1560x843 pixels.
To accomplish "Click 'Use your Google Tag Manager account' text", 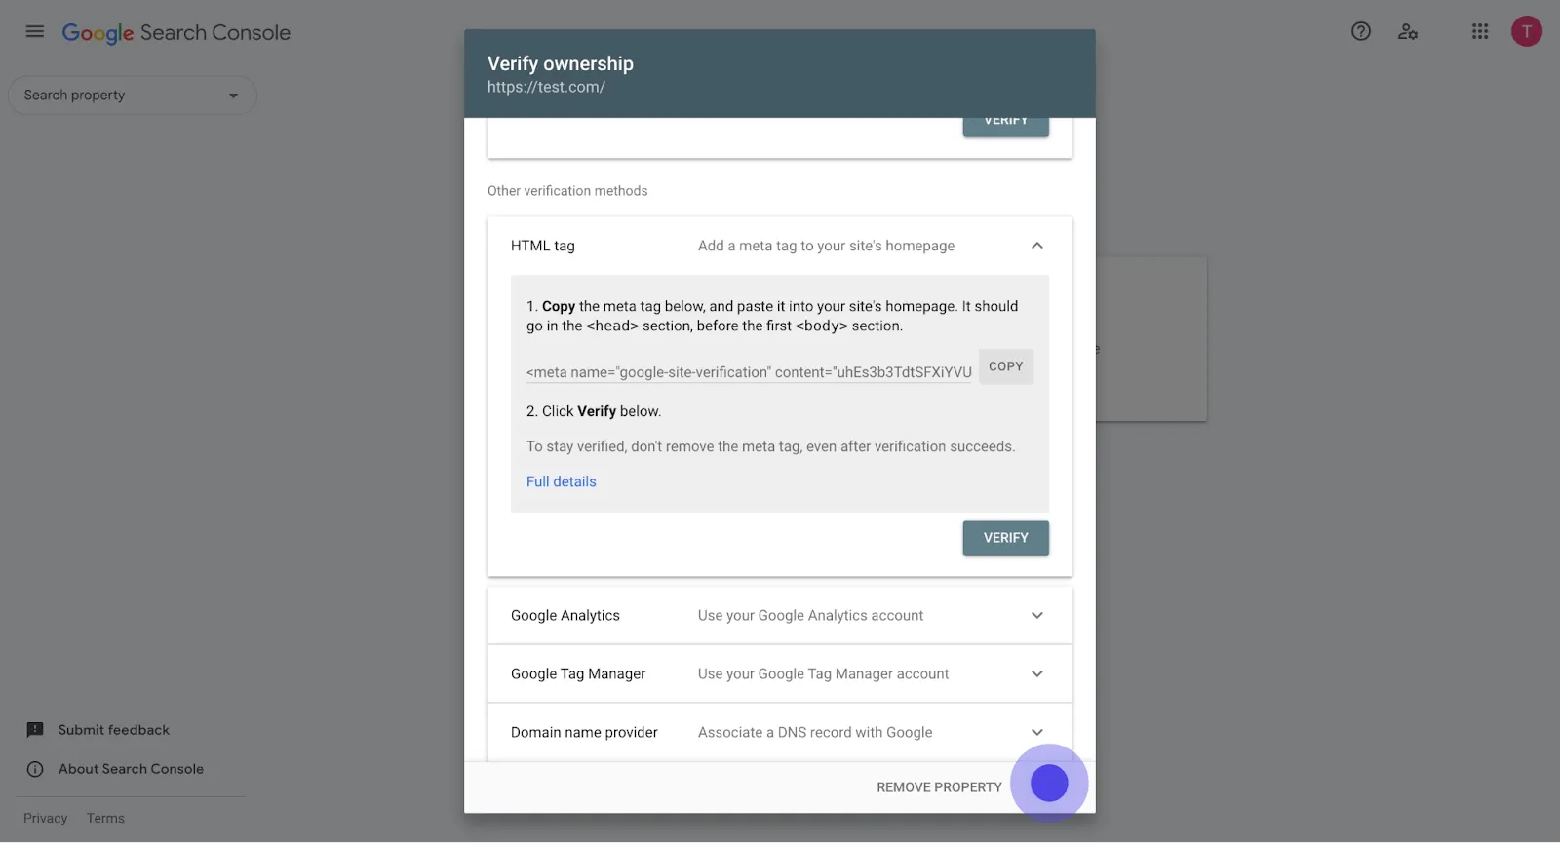I will [x=823, y=674].
